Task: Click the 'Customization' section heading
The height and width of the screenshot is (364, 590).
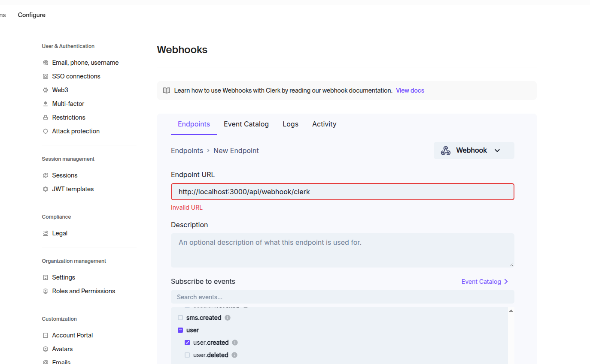Action: [59, 319]
